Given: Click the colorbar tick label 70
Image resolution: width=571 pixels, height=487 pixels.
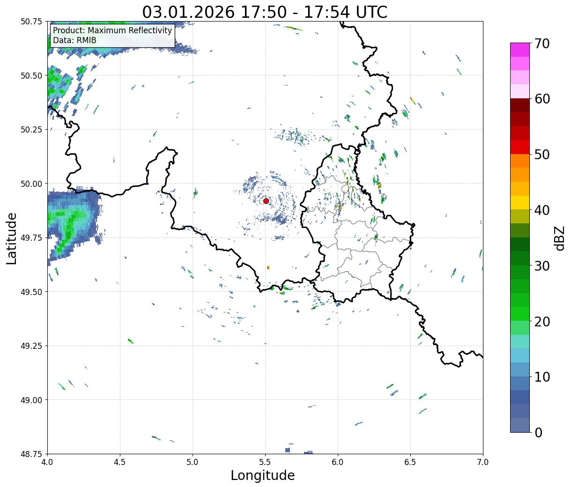Looking at the screenshot, I should click(x=542, y=44).
